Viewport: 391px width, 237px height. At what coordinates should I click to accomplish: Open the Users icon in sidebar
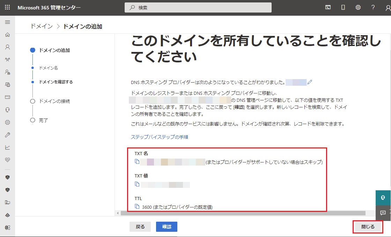7,47
